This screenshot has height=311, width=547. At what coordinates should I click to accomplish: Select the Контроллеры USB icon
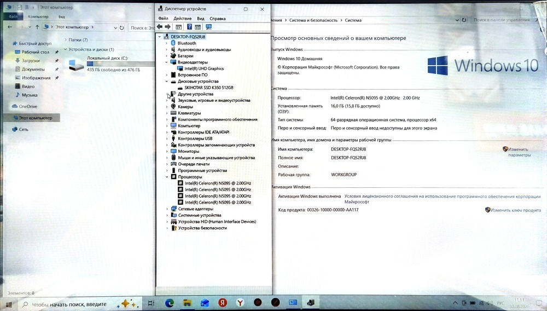coord(173,139)
